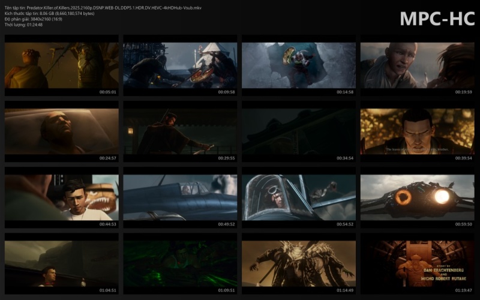Open the spiked creature thumbnail at 01:14:49
The image size is (480, 300).
[x=299, y=263]
